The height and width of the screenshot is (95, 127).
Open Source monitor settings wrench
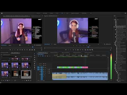coord(35,45)
